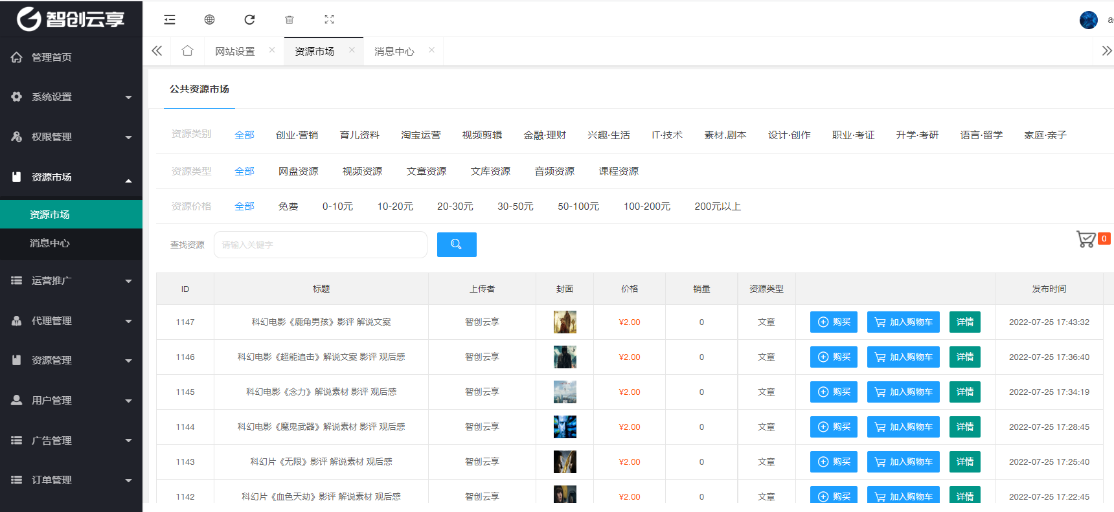Select the 免费 price filter
This screenshot has height=512, width=1114.
(288, 206)
